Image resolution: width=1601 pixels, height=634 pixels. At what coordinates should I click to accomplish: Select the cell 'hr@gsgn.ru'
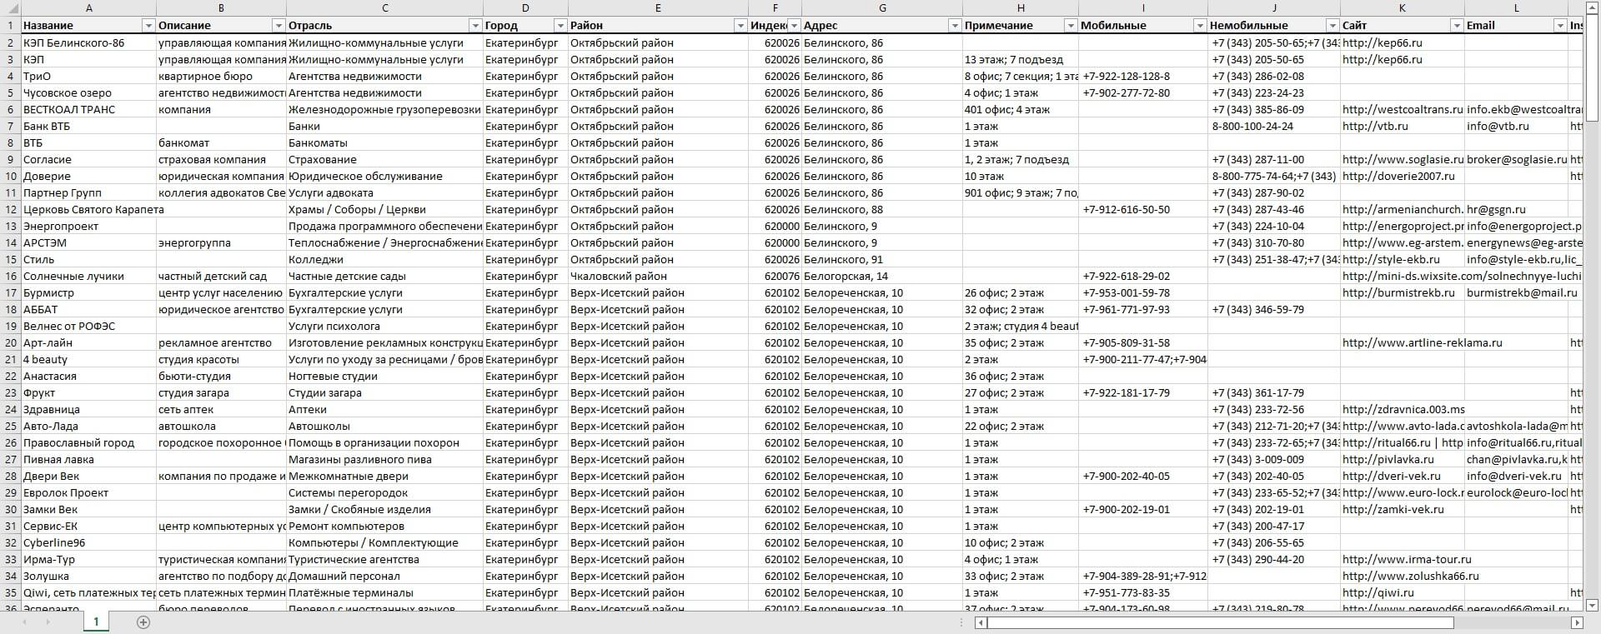1516,209
